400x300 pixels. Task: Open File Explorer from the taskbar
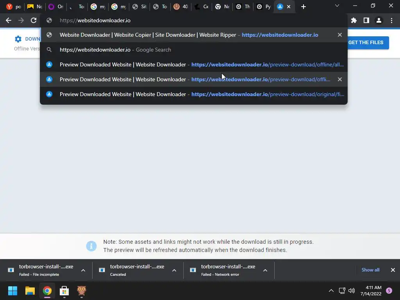tap(30, 291)
